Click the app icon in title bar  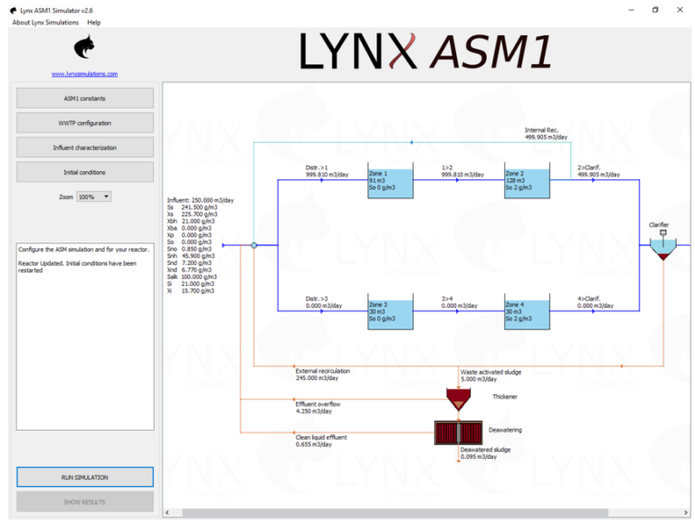pos(14,10)
